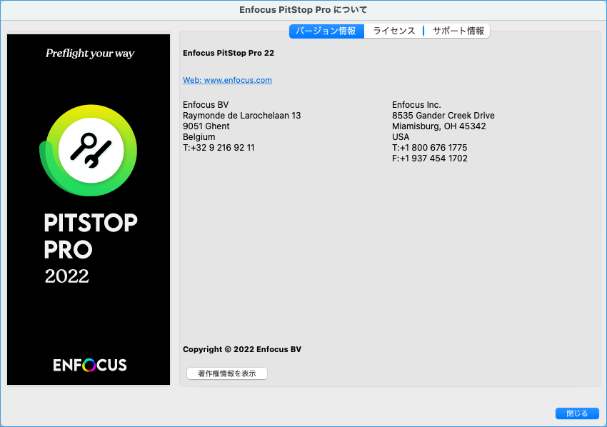
Task: Click the T:+1 800 676 1775 phone number
Action: coord(429,148)
